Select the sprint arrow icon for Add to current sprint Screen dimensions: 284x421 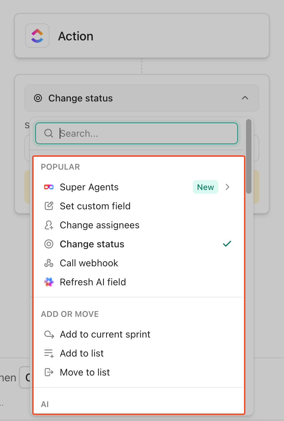point(49,334)
